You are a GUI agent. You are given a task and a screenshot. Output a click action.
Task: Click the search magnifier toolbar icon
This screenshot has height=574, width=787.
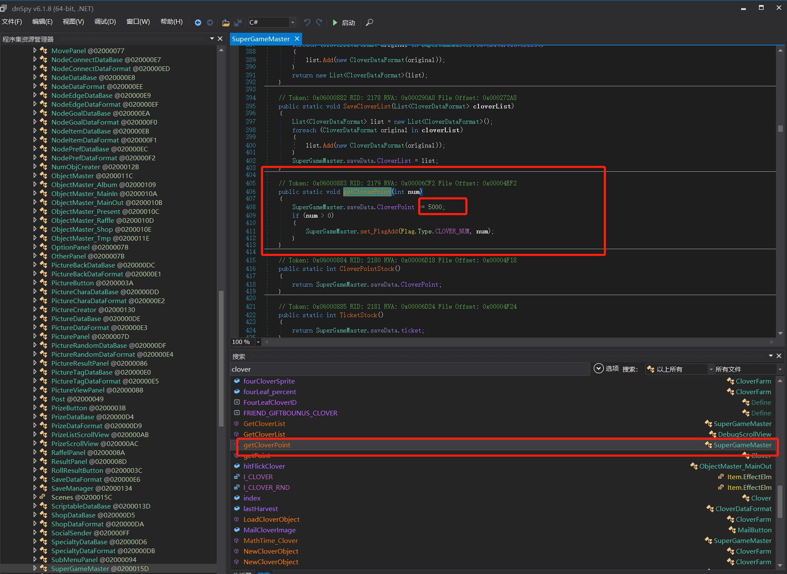369,23
